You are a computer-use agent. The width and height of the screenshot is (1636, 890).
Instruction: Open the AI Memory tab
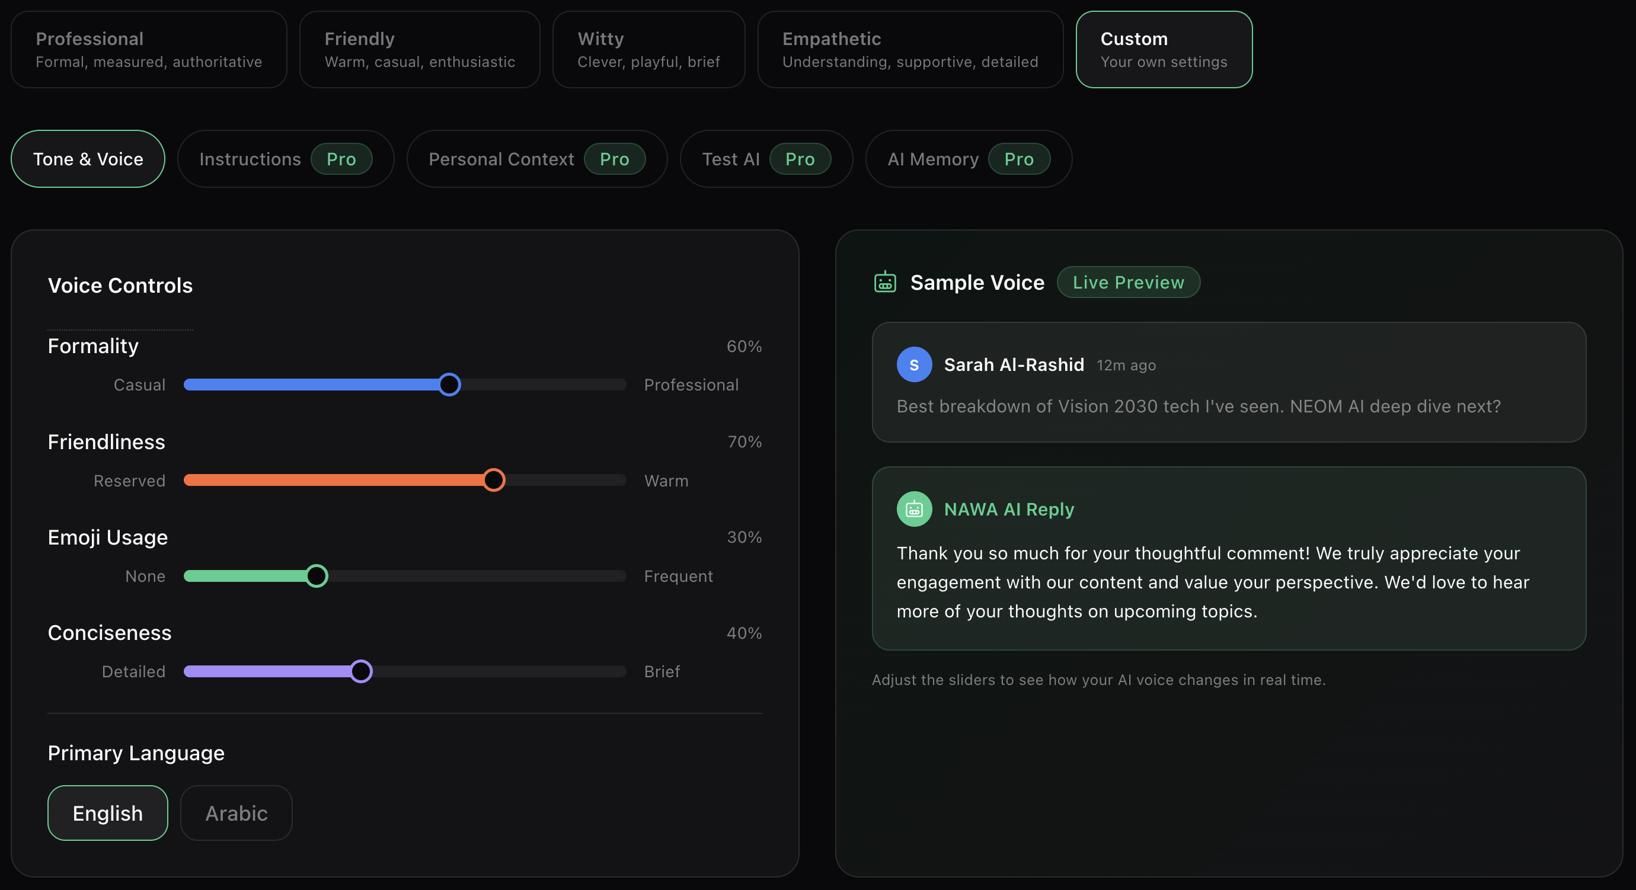click(969, 159)
